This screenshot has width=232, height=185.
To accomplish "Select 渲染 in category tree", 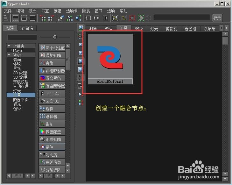I will [x=17, y=109].
